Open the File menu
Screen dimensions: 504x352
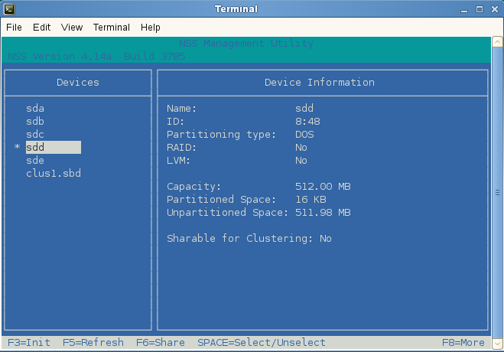(x=14, y=28)
